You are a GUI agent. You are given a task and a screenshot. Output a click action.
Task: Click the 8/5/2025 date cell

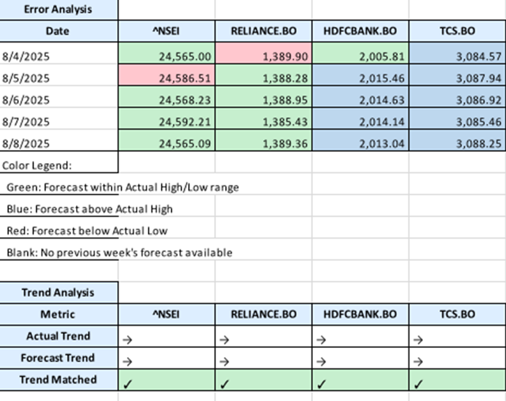point(59,75)
